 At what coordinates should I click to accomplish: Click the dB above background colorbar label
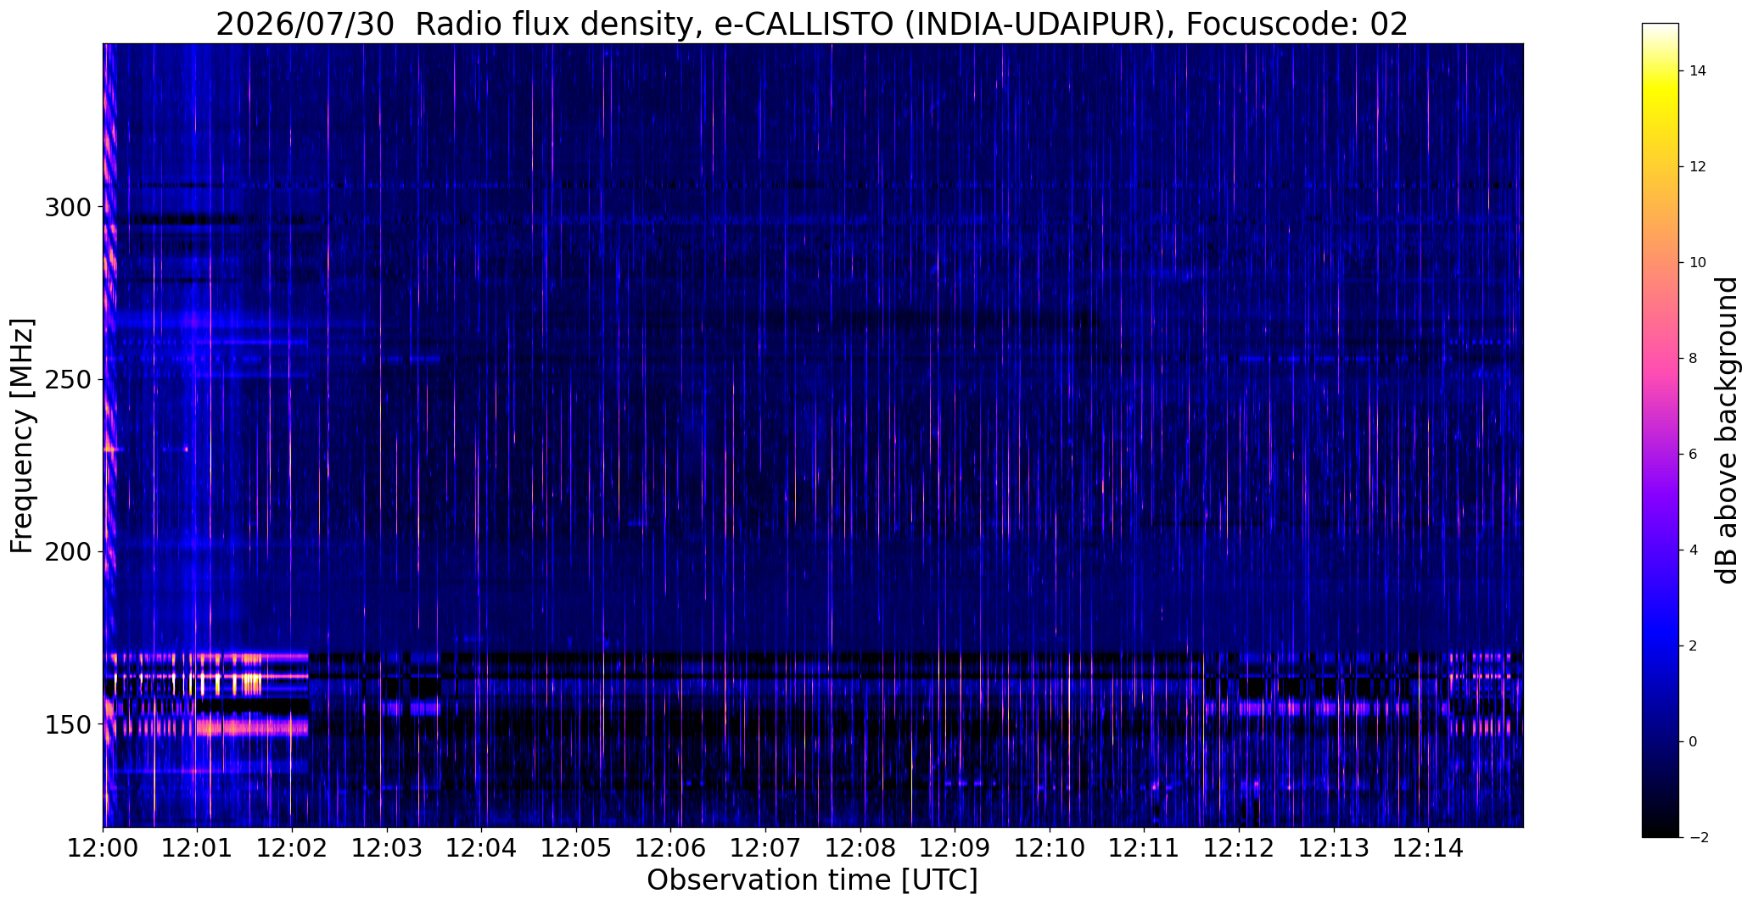coord(1728,430)
